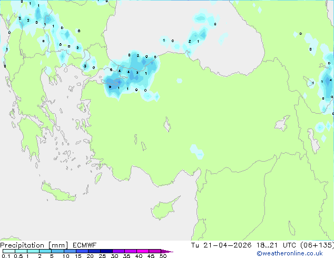Screen dimensions: 334x258
Task: Click the '0.1' legend scale label
Action: pyautogui.click(x=6, y=256)
